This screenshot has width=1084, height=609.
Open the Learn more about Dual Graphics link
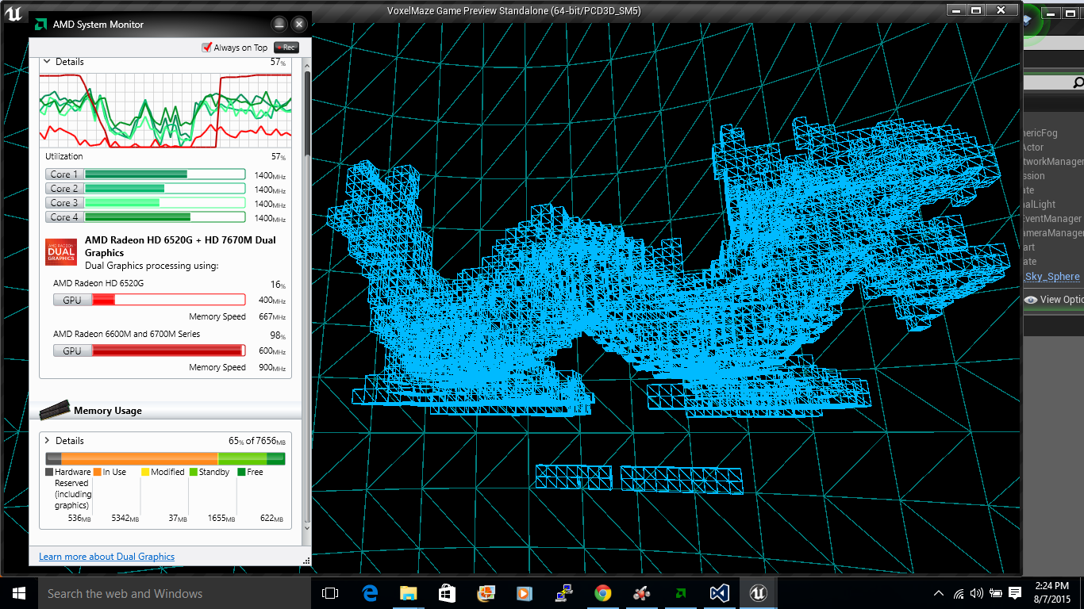106,557
